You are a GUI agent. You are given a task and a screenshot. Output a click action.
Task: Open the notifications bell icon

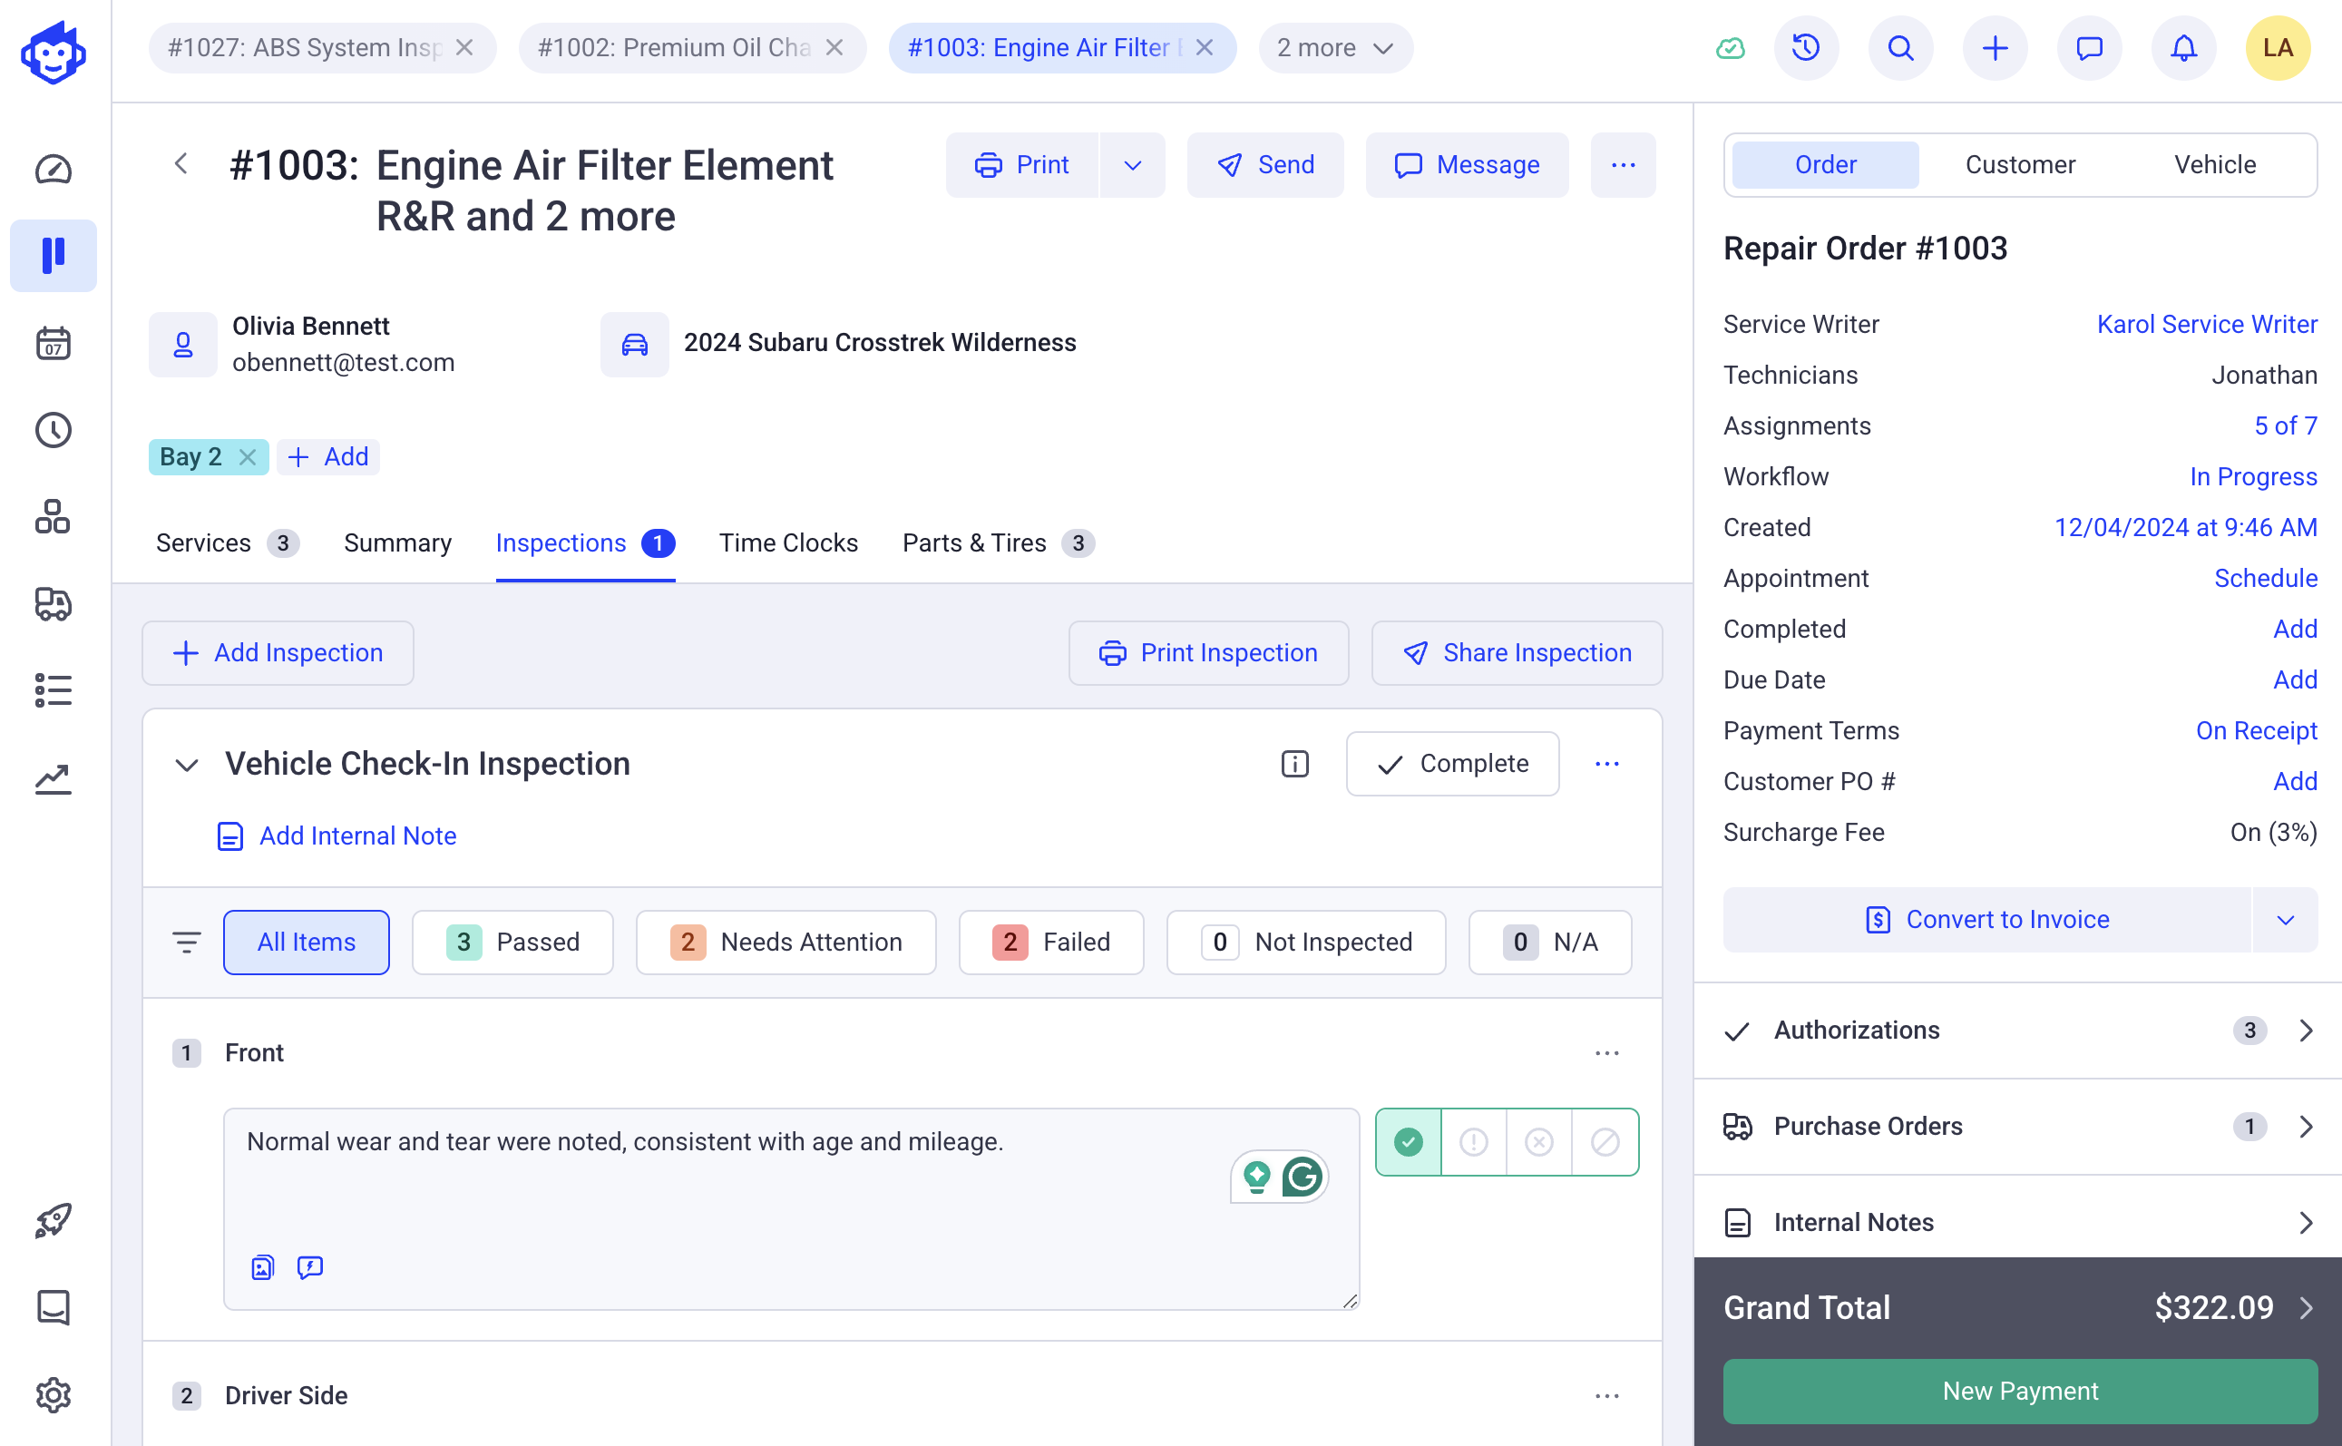2183,48
